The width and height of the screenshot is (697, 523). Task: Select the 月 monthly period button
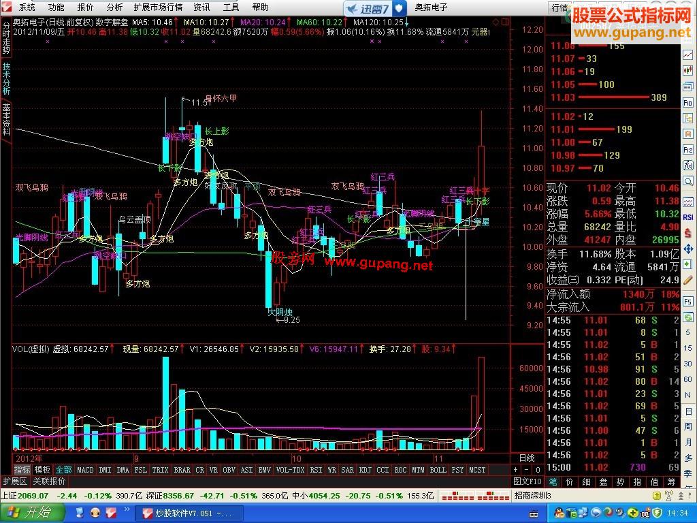tap(687, 443)
